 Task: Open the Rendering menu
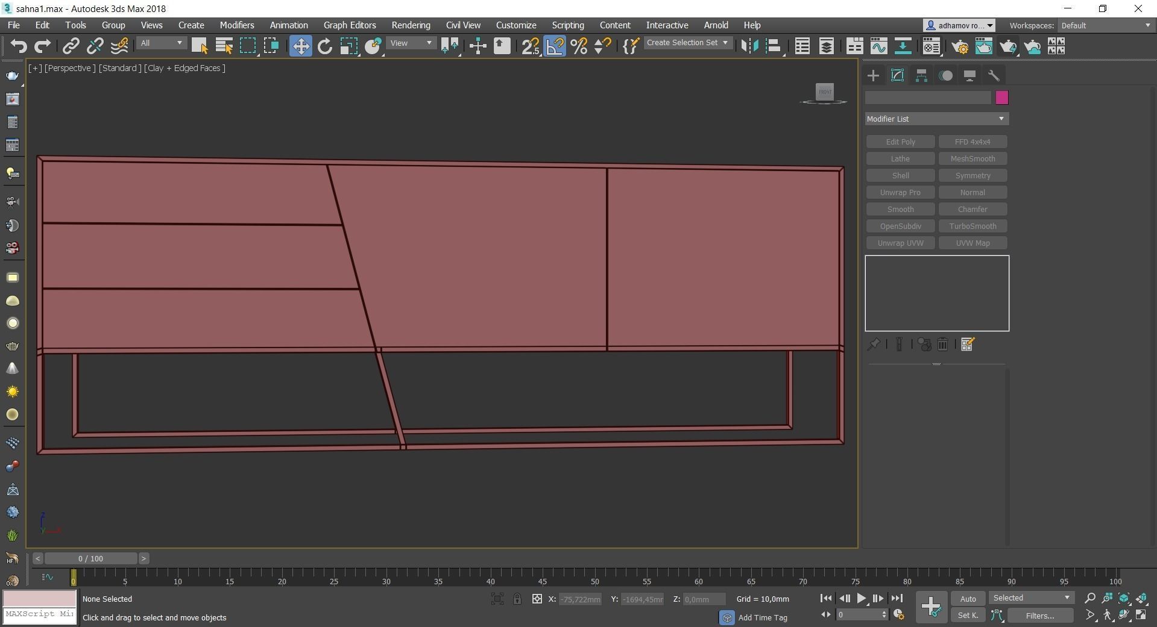411,25
